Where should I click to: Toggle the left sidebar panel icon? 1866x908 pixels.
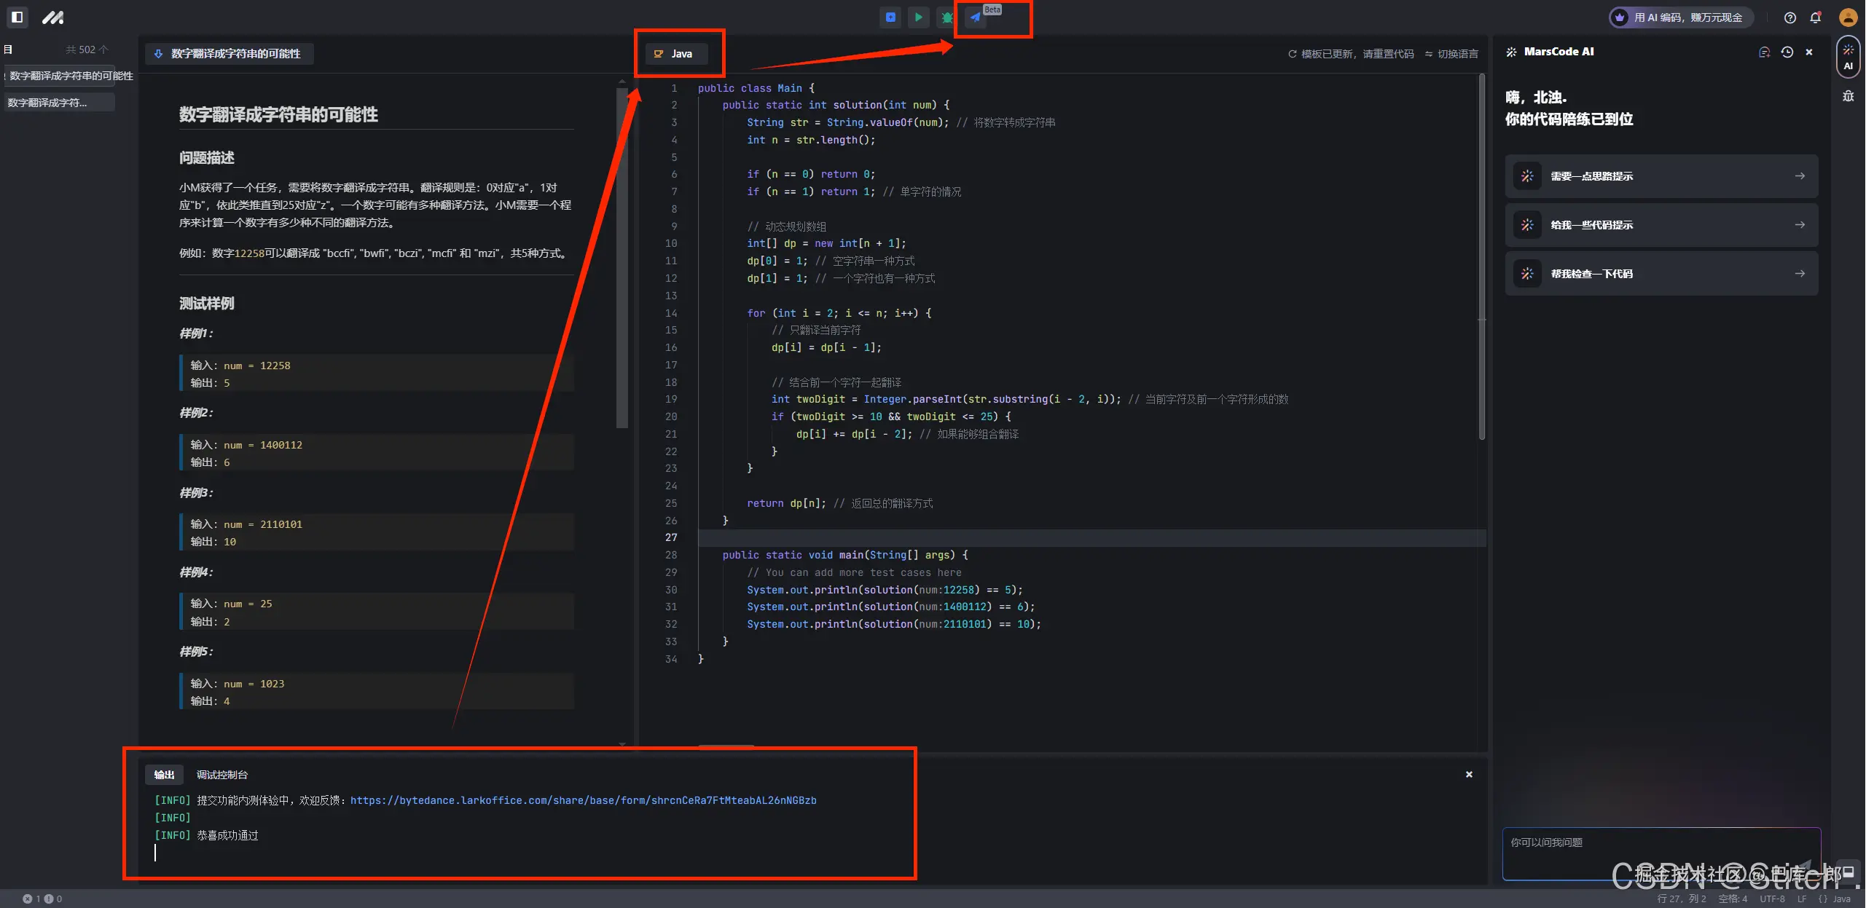[17, 17]
